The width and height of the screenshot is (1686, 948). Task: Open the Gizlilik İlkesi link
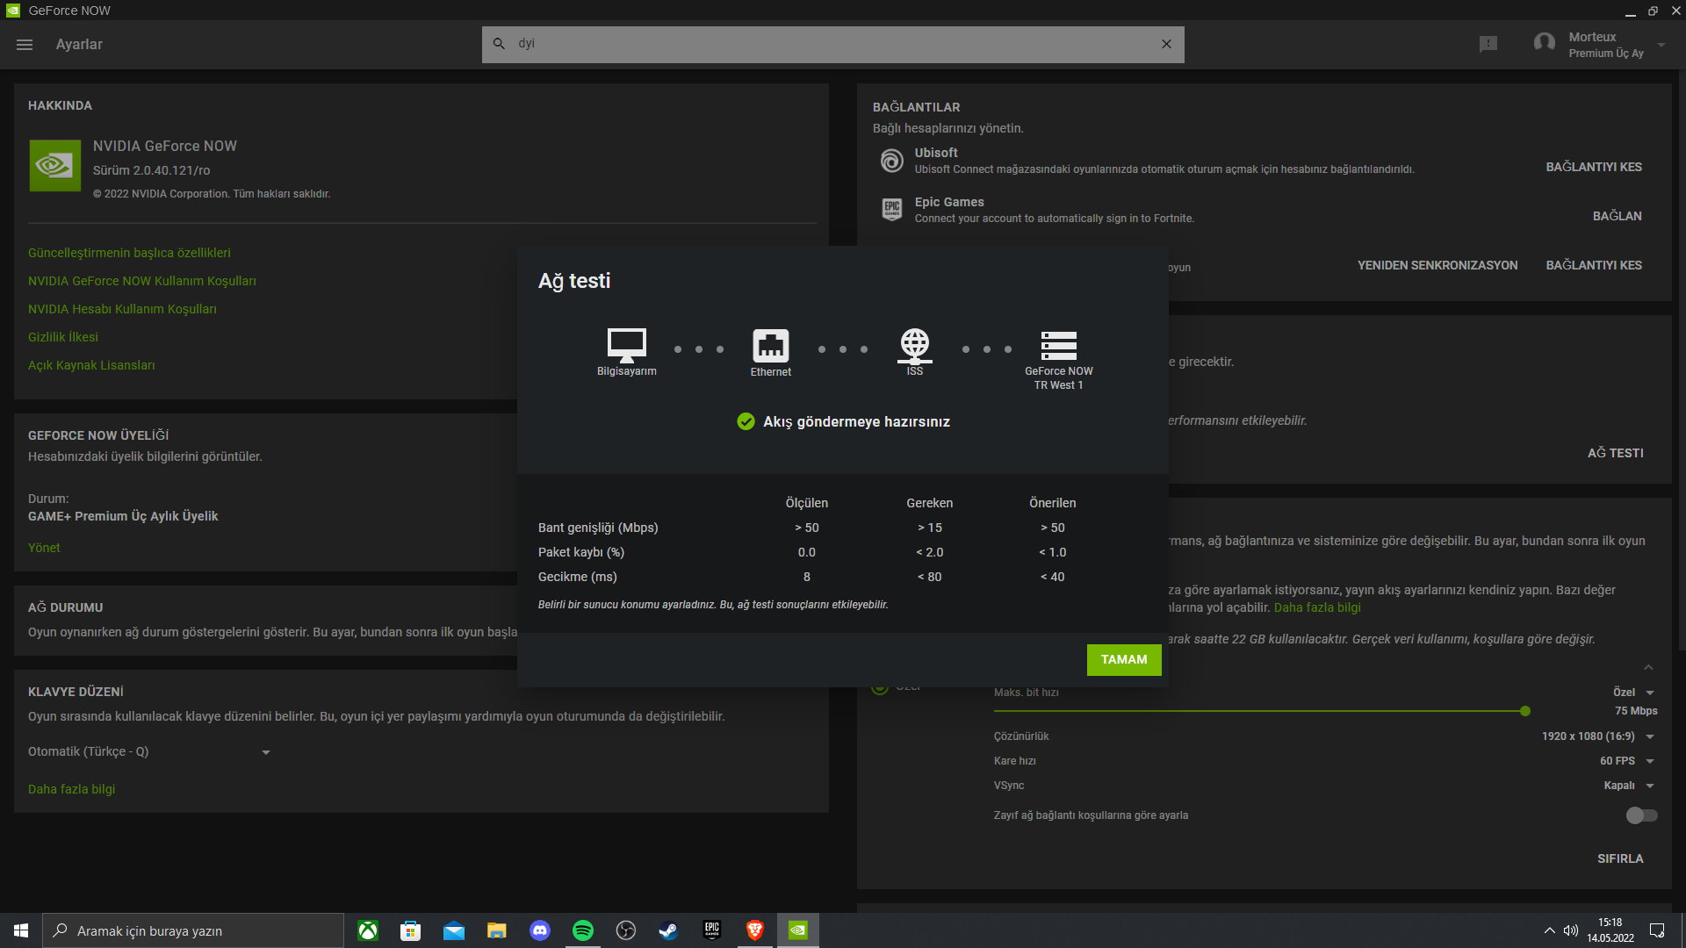tap(63, 337)
